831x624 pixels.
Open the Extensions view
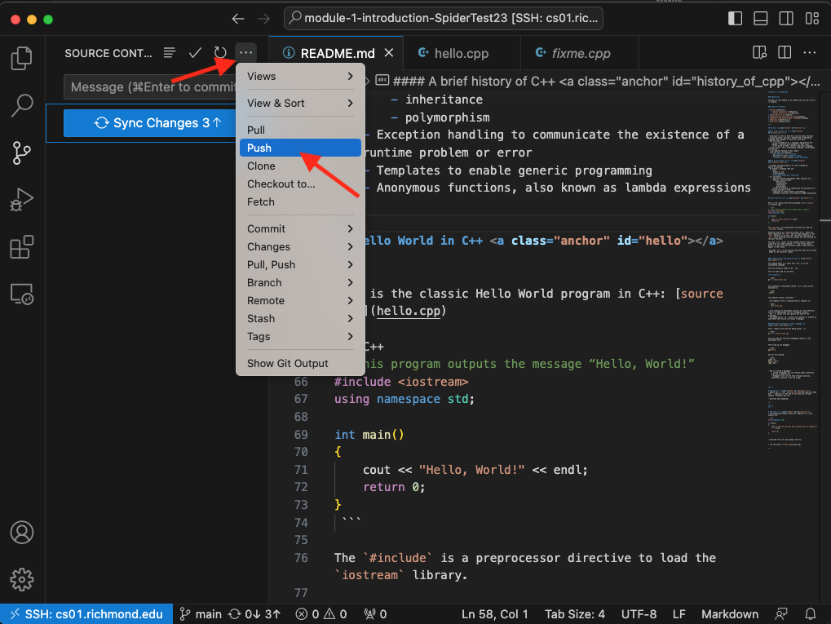pyautogui.click(x=22, y=247)
